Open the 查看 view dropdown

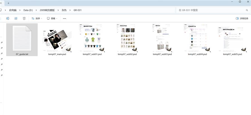[52, 19]
